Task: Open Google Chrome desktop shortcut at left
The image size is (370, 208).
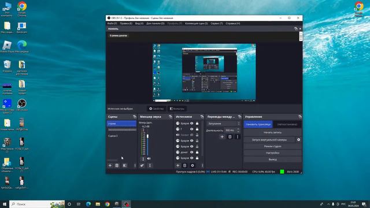Action: pos(22,9)
